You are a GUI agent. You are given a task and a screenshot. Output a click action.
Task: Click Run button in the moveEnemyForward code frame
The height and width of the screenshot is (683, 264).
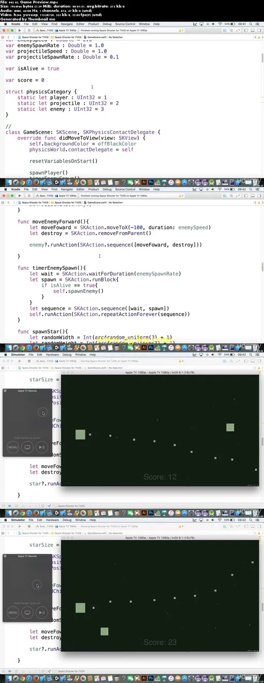[x=19, y=196]
